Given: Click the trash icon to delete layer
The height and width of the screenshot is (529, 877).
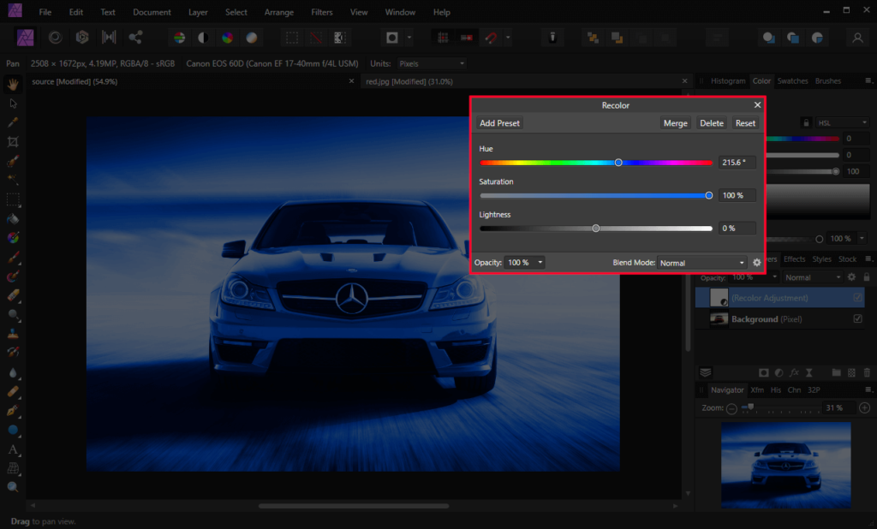Looking at the screenshot, I should (867, 371).
